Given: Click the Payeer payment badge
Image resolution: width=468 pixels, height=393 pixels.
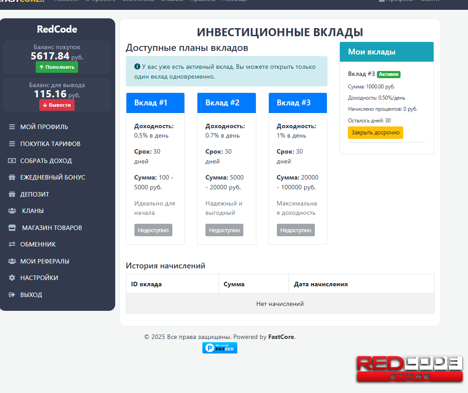Looking at the screenshot, I should coord(220,347).
